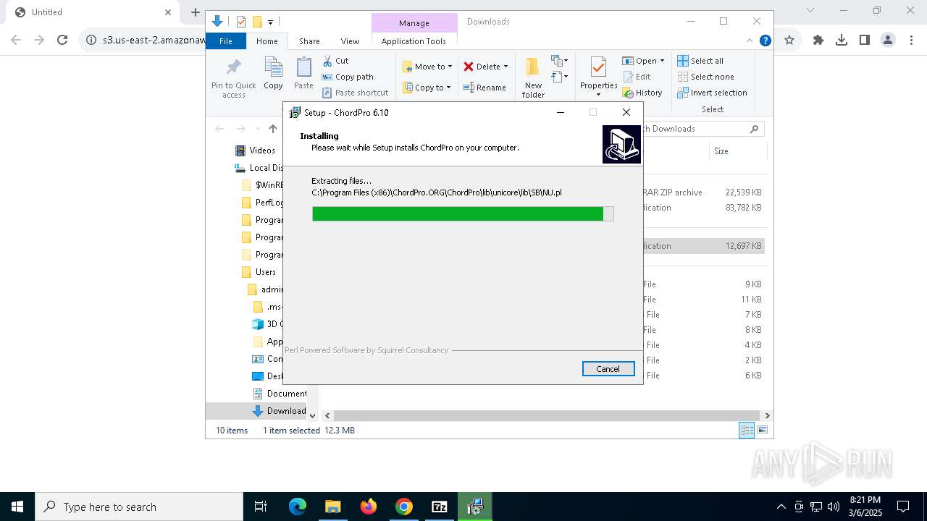Image resolution: width=927 pixels, height=521 pixels.
Task: Click Explorer Up one level arrow
Action: click(x=273, y=129)
